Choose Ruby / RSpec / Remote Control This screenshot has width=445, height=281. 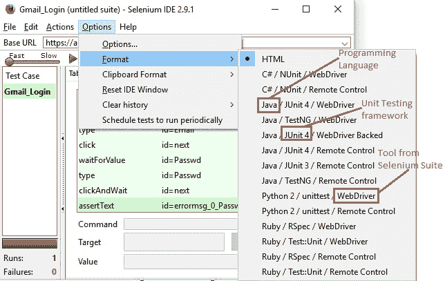[319, 257]
